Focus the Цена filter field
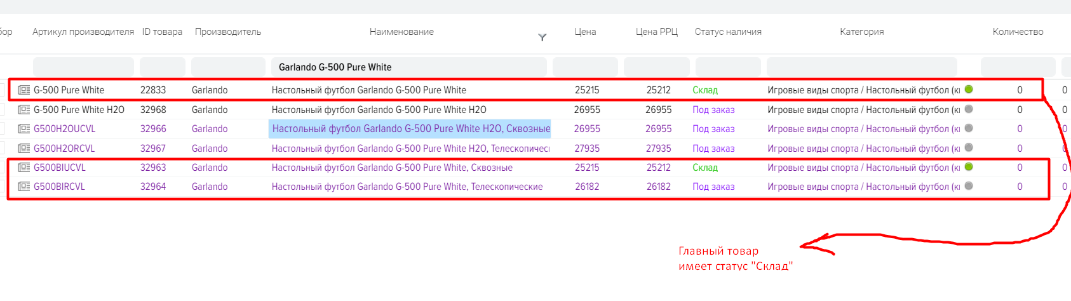 pos(585,67)
